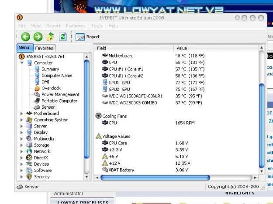Expand the Operating System node

tap(22, 120)
